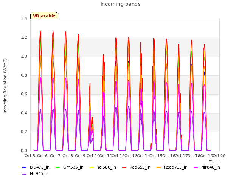The image size is (242, 181).
Task: Click the Nir945_in purple legend swatch
Action: 24,174
